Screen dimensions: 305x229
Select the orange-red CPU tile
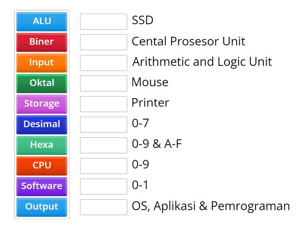pyautogui.click(x=42, y=166)
